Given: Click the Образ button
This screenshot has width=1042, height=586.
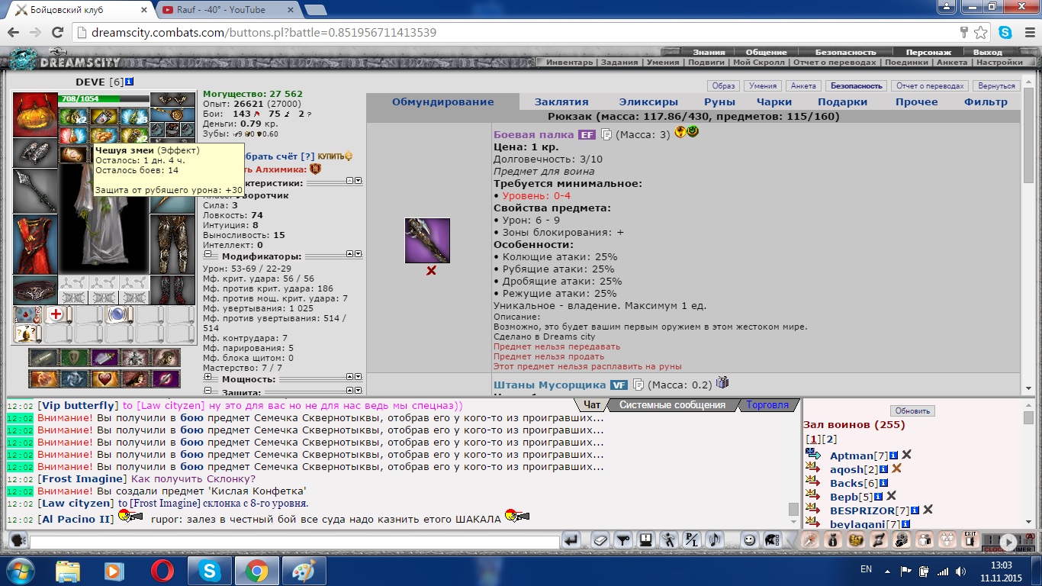Looking at the screenshot, I should [x=722, y=86].
